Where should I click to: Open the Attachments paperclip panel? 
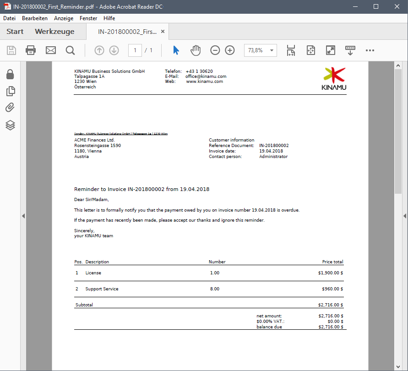10,108
